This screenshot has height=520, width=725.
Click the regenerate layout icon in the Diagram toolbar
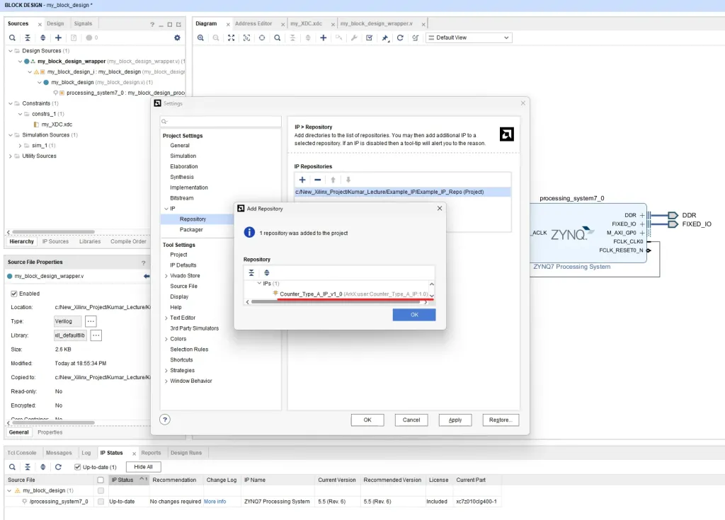(x=400, y=37)
